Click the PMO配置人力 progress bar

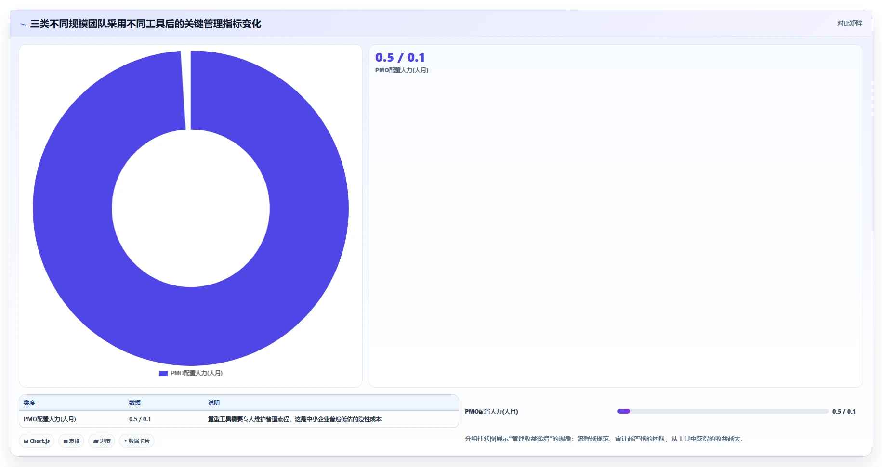click(x=723, y=411)
